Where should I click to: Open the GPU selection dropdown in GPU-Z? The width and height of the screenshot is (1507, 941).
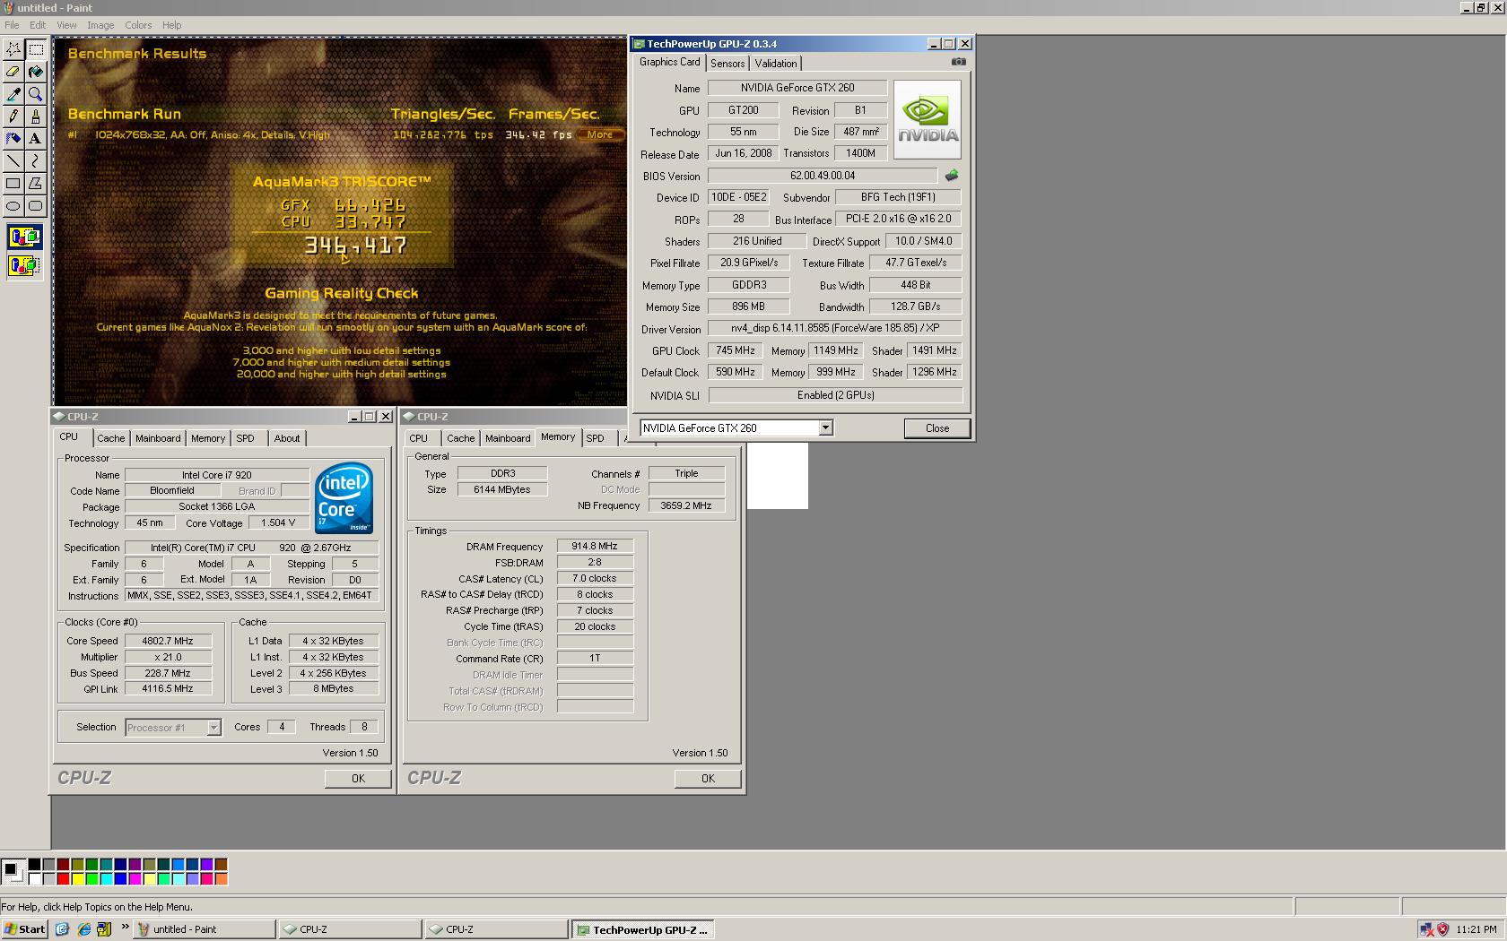(825, 428)
